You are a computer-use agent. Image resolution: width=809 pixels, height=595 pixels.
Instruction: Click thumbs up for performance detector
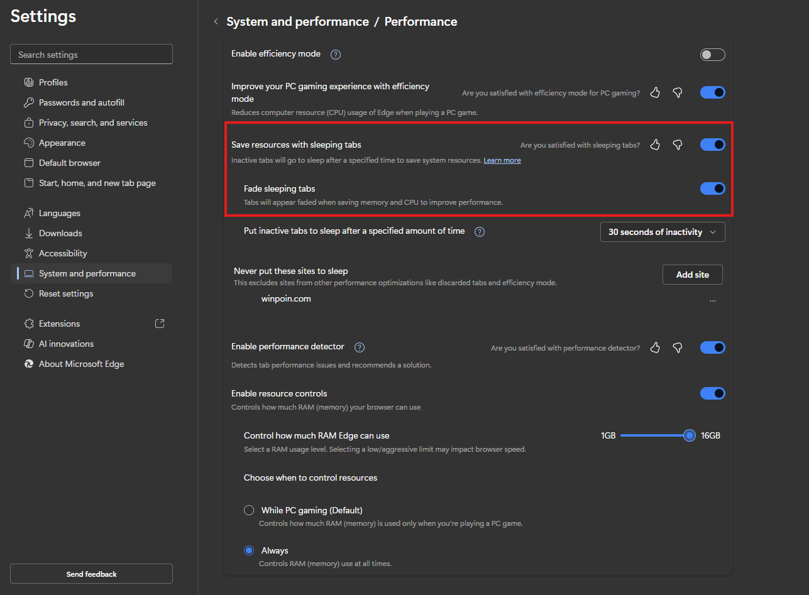click(x=655, y=347)
